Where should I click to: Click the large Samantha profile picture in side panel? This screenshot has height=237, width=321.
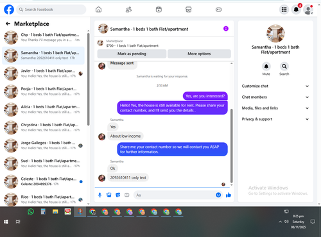(275, 33)
